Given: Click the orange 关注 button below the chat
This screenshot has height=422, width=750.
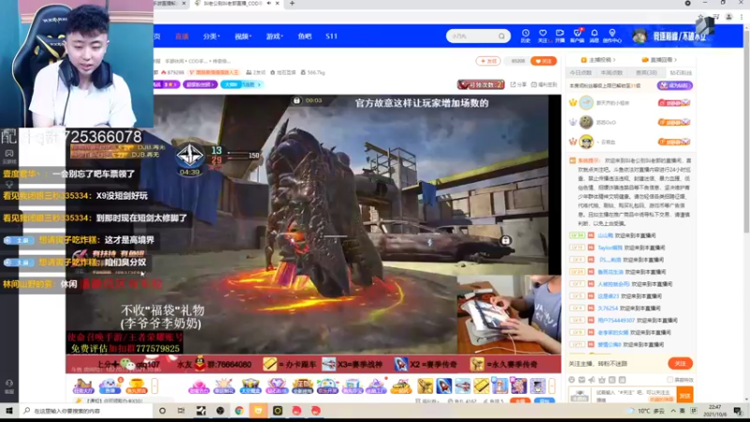Looking at the screenshot, I should pos(680,364).
